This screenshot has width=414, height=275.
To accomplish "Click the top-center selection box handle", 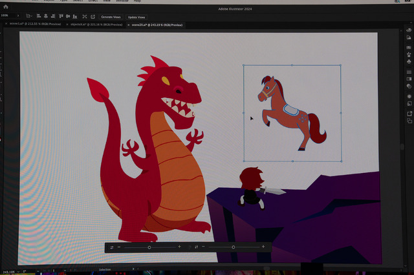I will (292, 65).
